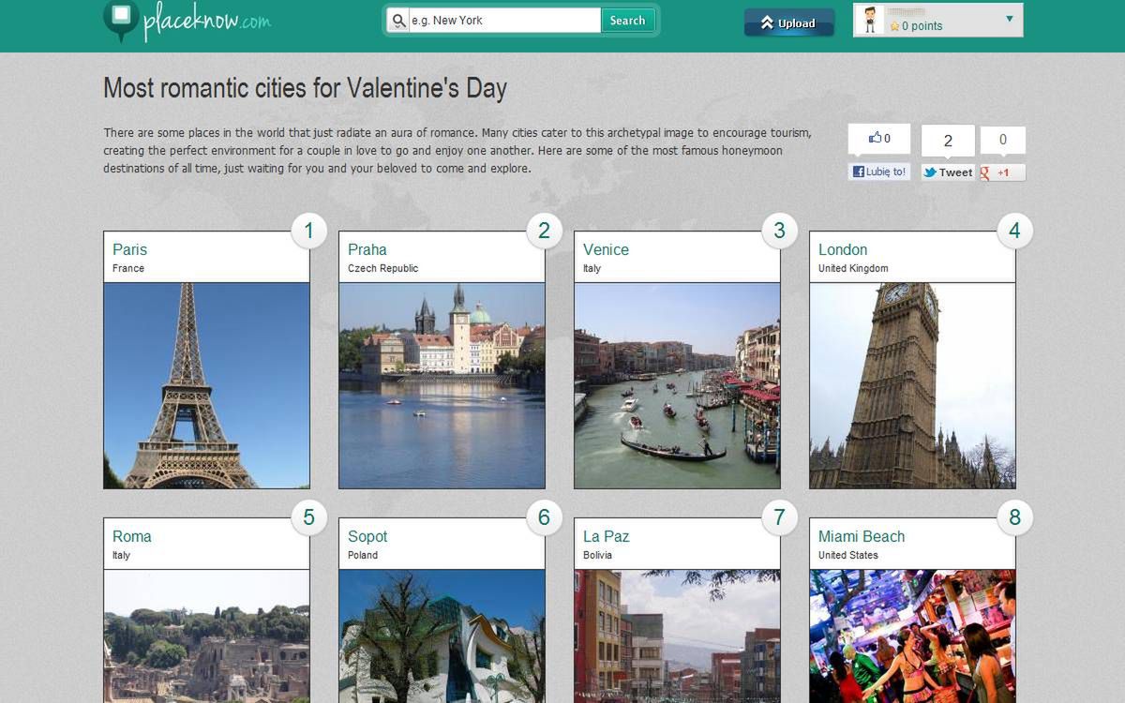The width and height of the screenshot is (1125, 703).
Task: Open the Upload button
Action: (788, 22)
